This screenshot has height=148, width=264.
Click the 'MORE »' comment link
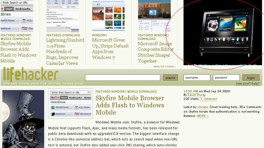click(x=203, y=116)
